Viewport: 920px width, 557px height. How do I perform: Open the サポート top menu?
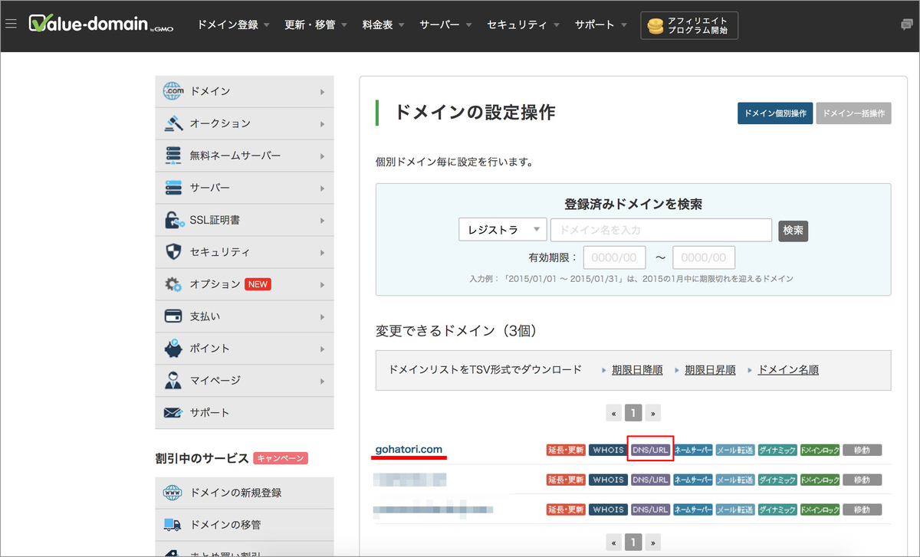pyautogui.click(x=600, y=25)
